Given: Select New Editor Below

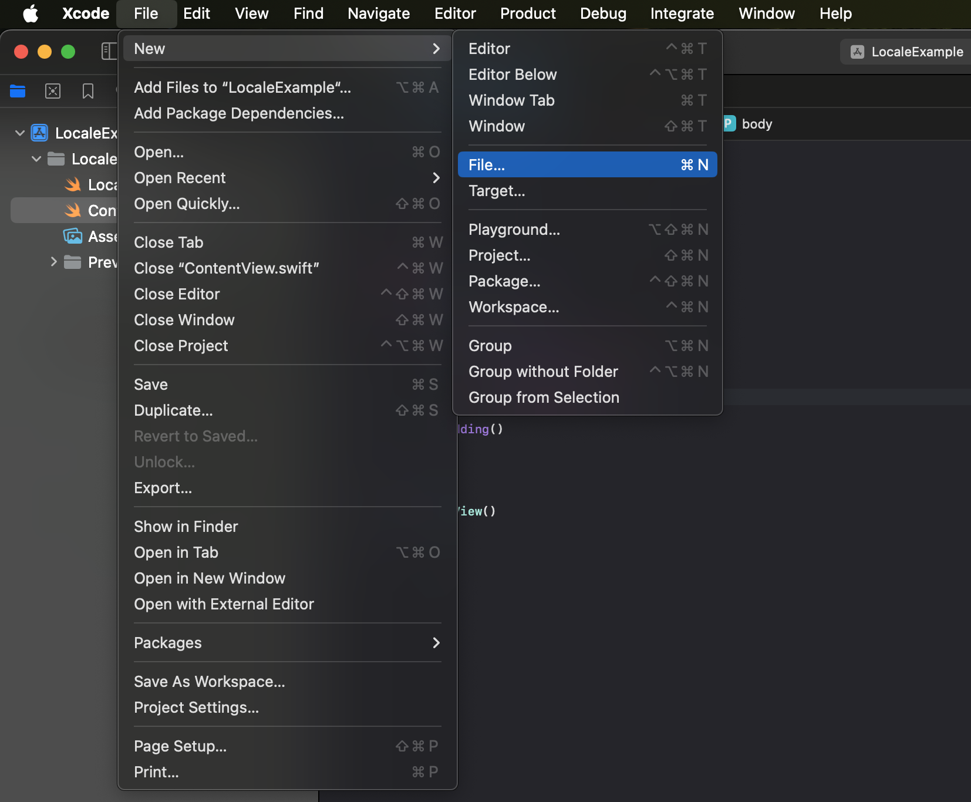Looking at the screenshot, I should (588, 75).
